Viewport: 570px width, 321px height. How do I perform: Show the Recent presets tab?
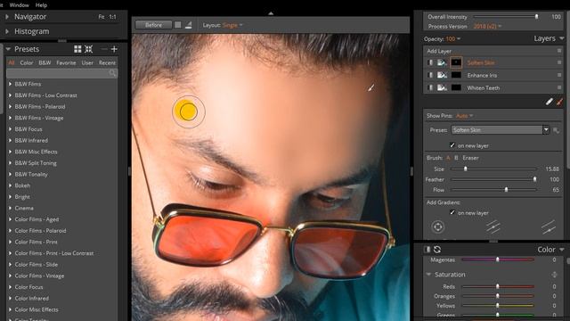(x=107, y=62)
